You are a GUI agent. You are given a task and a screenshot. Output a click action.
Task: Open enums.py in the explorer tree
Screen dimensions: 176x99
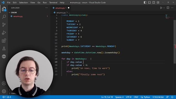tap(18, 16)
